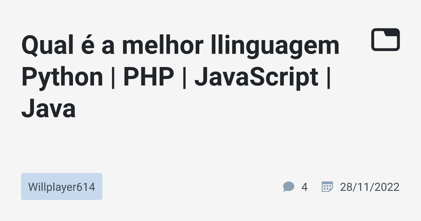Click the tab window icon beside the title
Viewport: 421px width, 221px height.
385,40
